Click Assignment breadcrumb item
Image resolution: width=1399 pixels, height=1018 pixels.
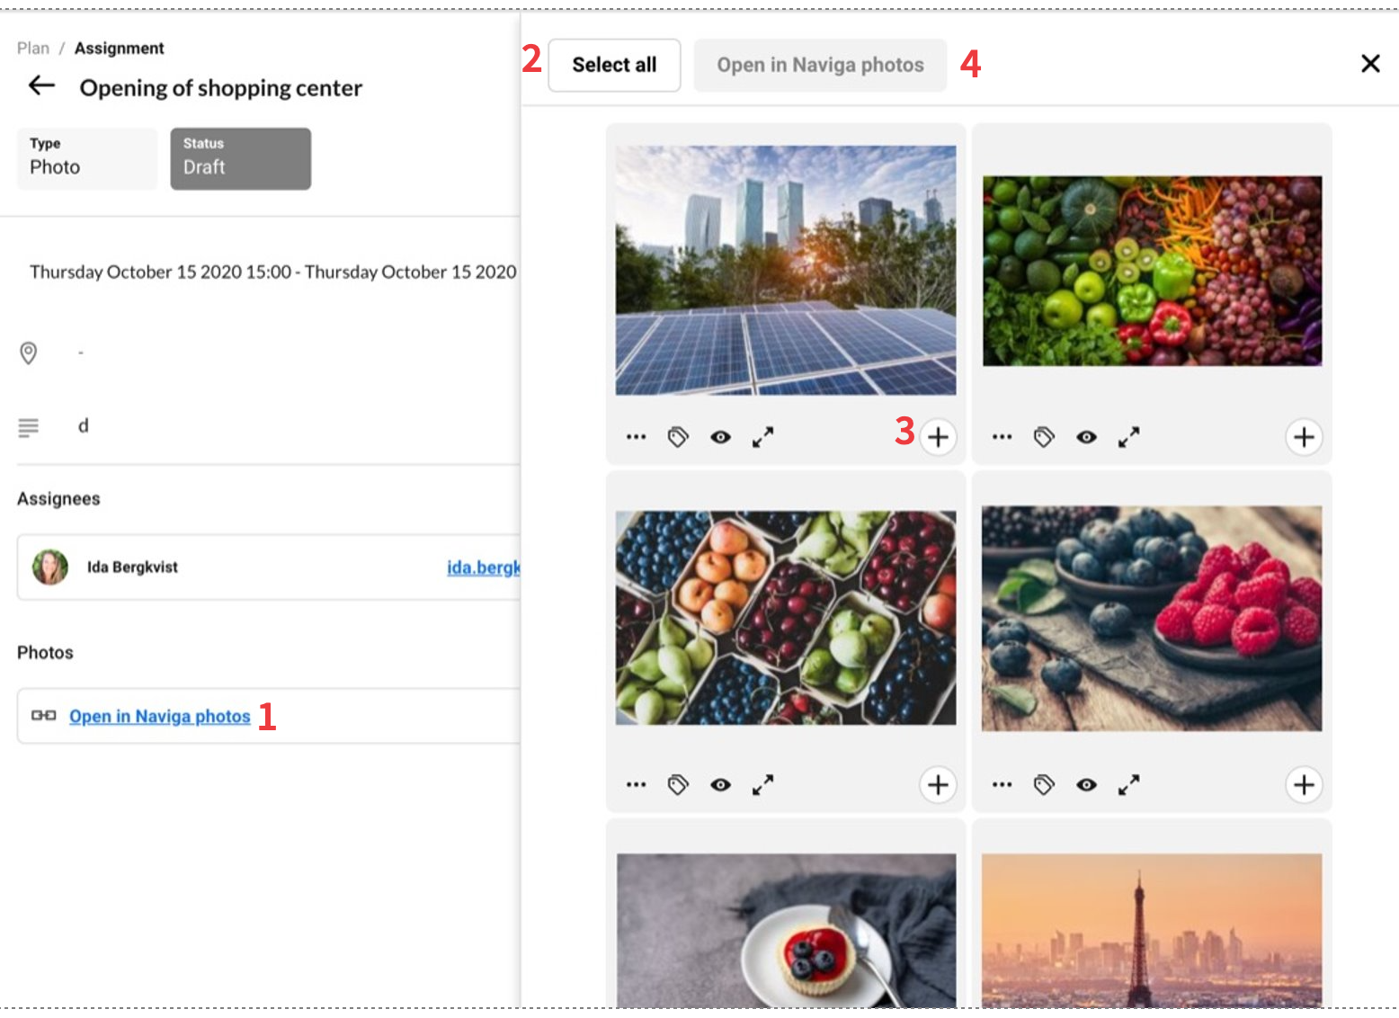coord(119,49)
